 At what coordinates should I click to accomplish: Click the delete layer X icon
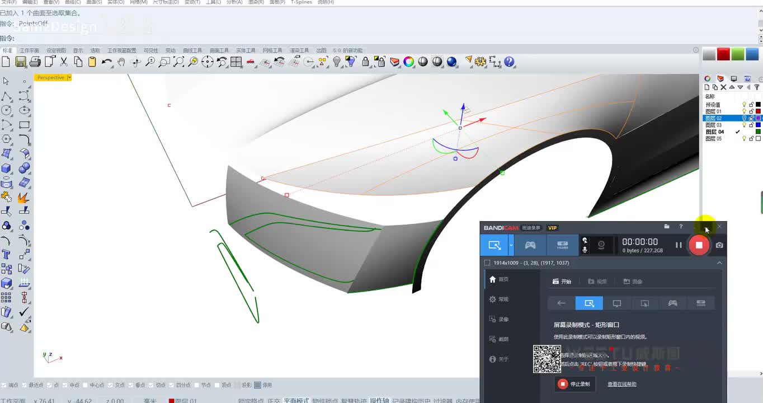[723, 87]
